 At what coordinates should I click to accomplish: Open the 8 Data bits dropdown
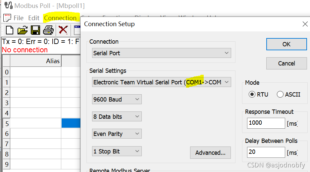(x=117, y=116)
